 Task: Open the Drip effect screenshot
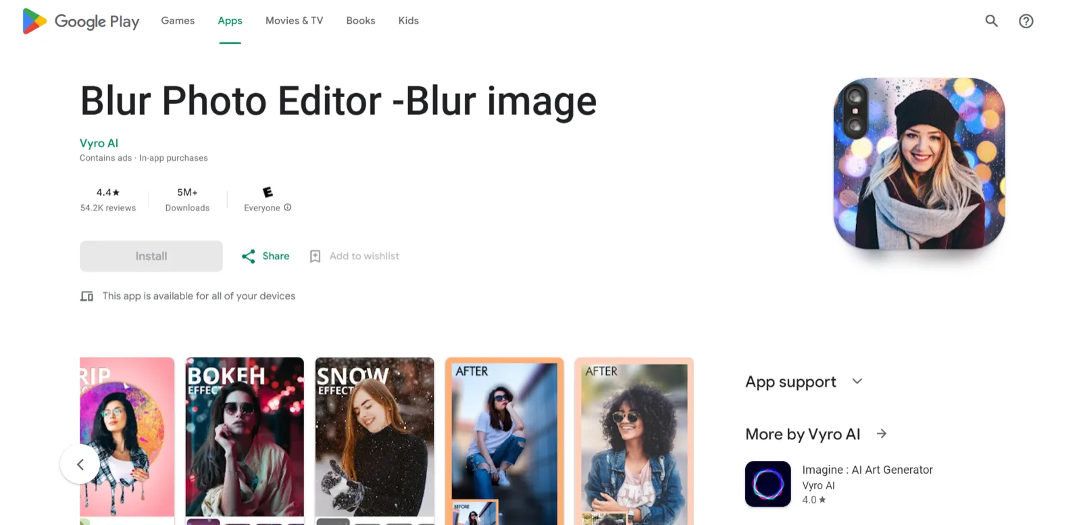(127, 441)
